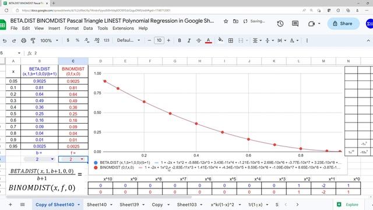Star this spreadsheet document
This screenshot has width=373, height=210.
[x=226, y=21]
